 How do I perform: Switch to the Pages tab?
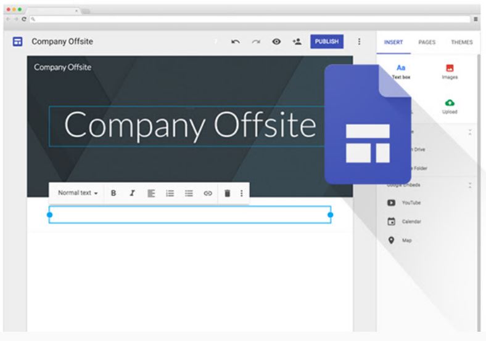pos(427,42)
